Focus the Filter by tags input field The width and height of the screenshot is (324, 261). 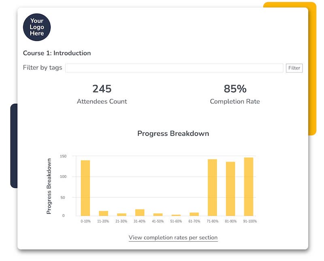click(x=174, y=68)
